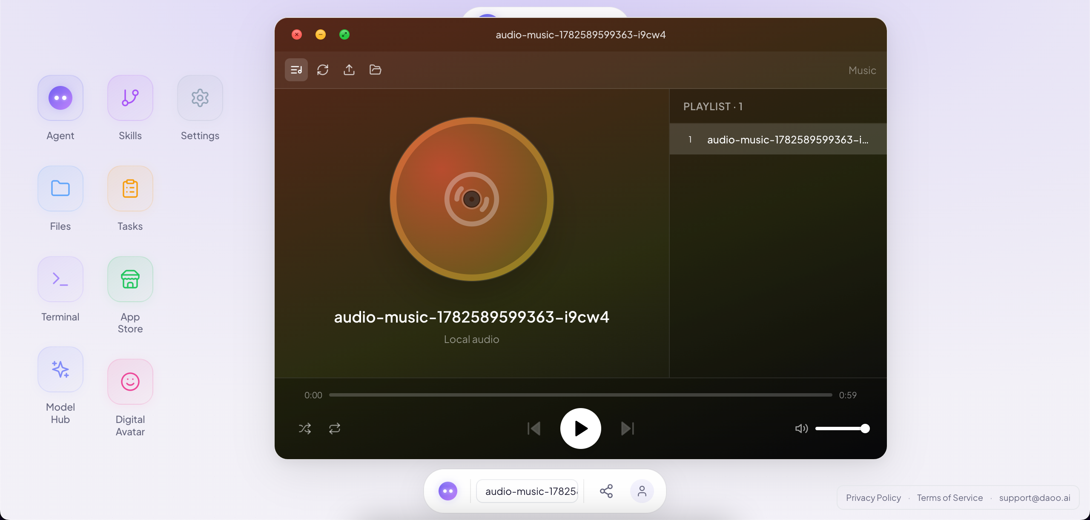Image resolution: width=1090 pixels, height=520 pixels.
Task: Minimize the music player window
Action: click(x=321, y=34)
